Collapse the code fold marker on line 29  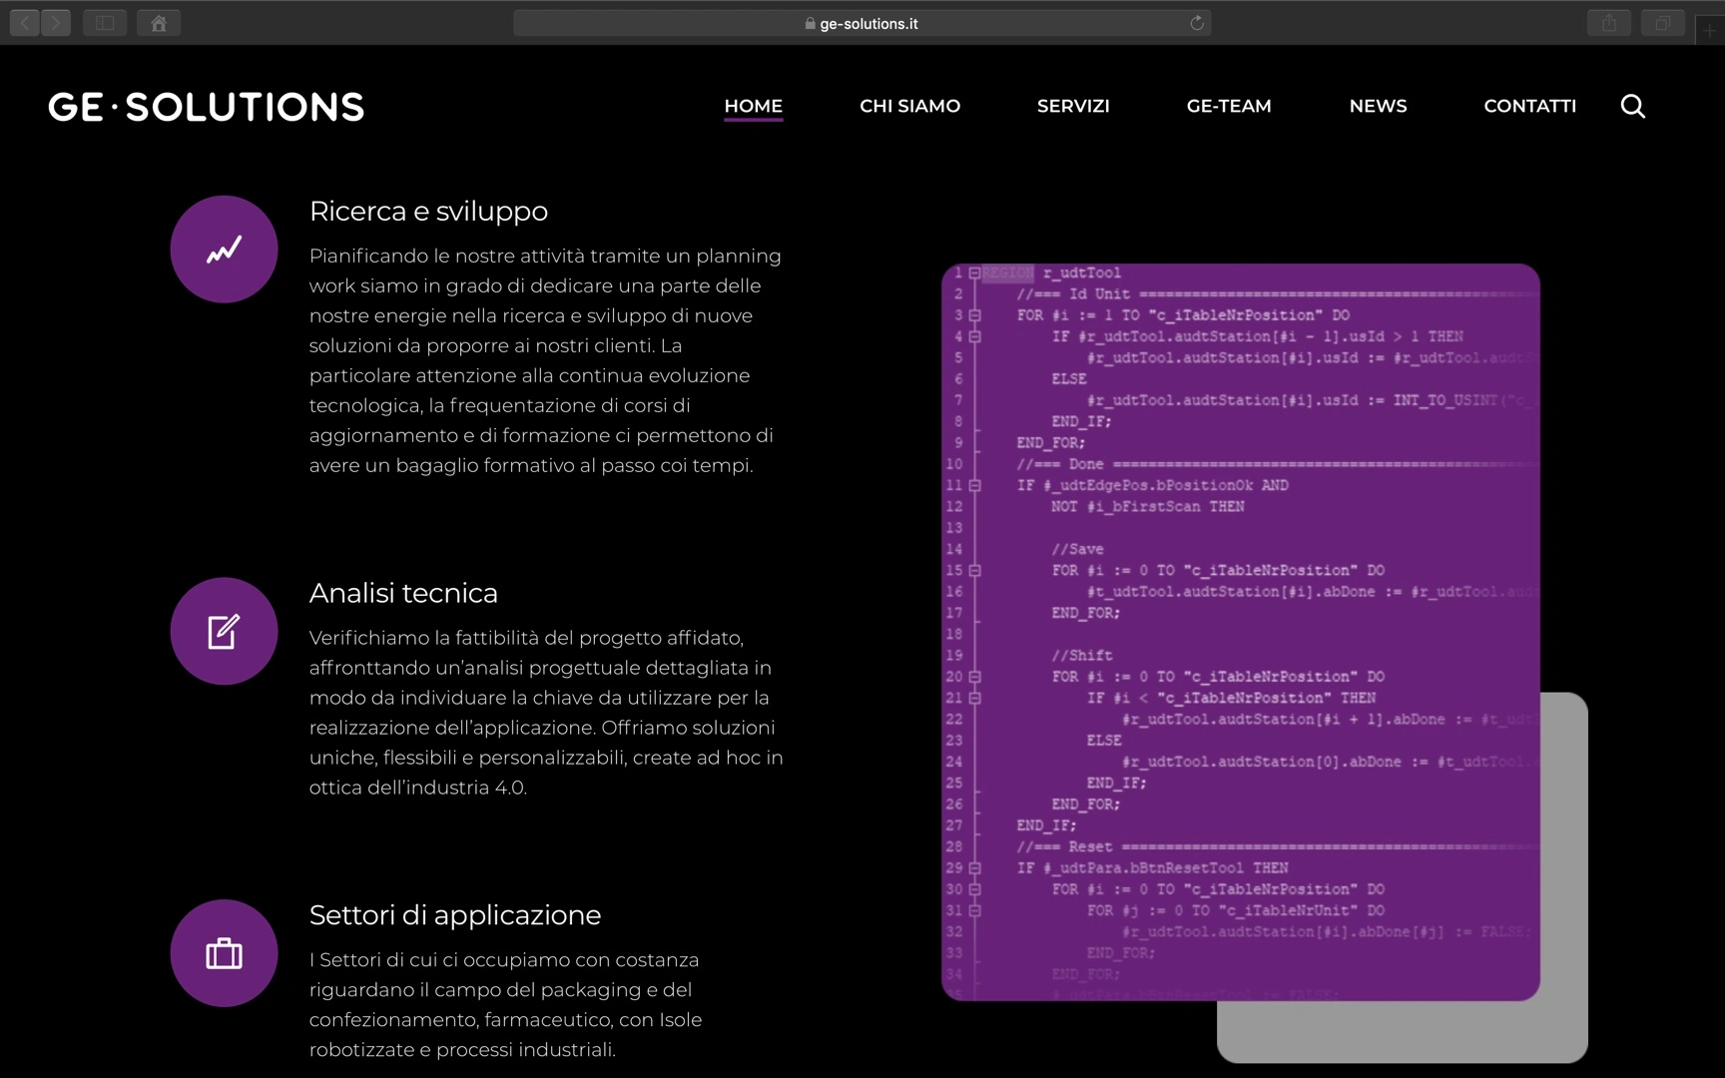[974, 868]
